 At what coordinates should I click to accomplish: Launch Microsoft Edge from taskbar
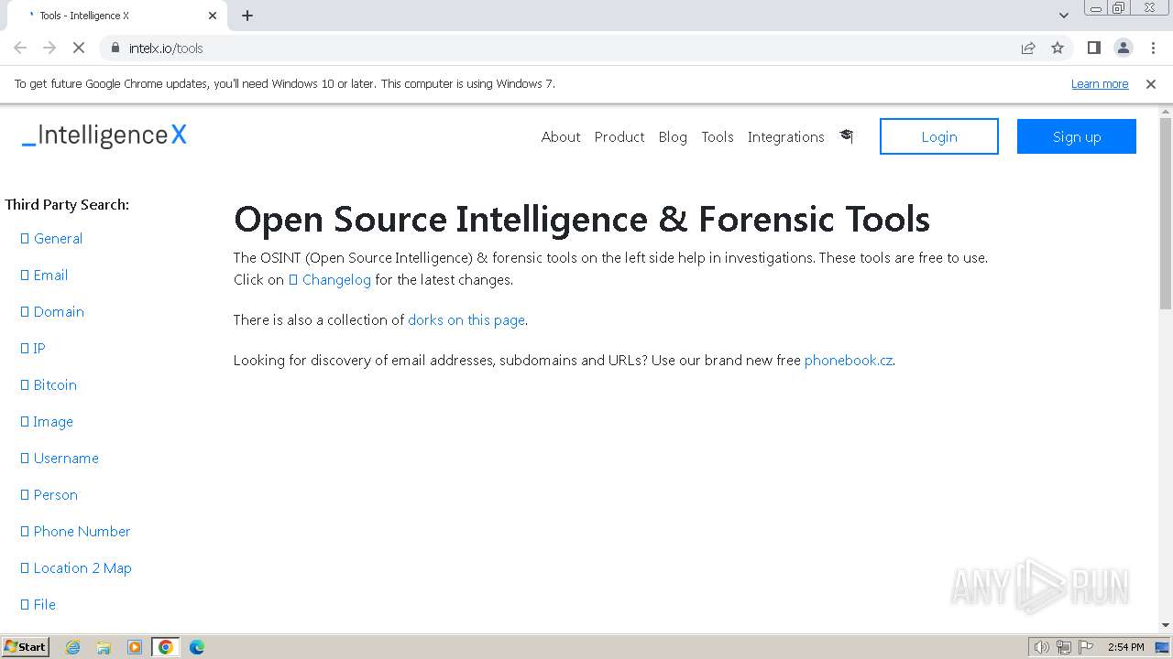(197, 646)
